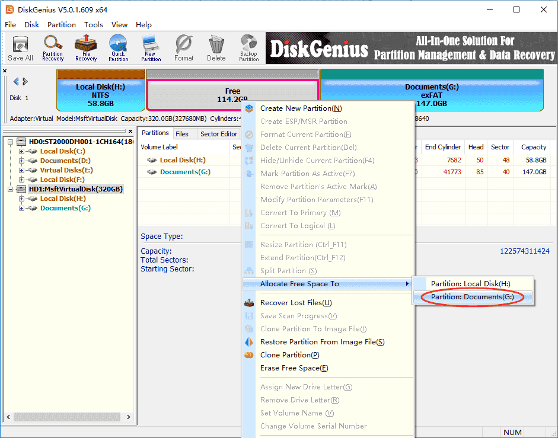Expand Documents(G:) under HD1
Screen dimensions: 558x438
[x=22, y=208]
